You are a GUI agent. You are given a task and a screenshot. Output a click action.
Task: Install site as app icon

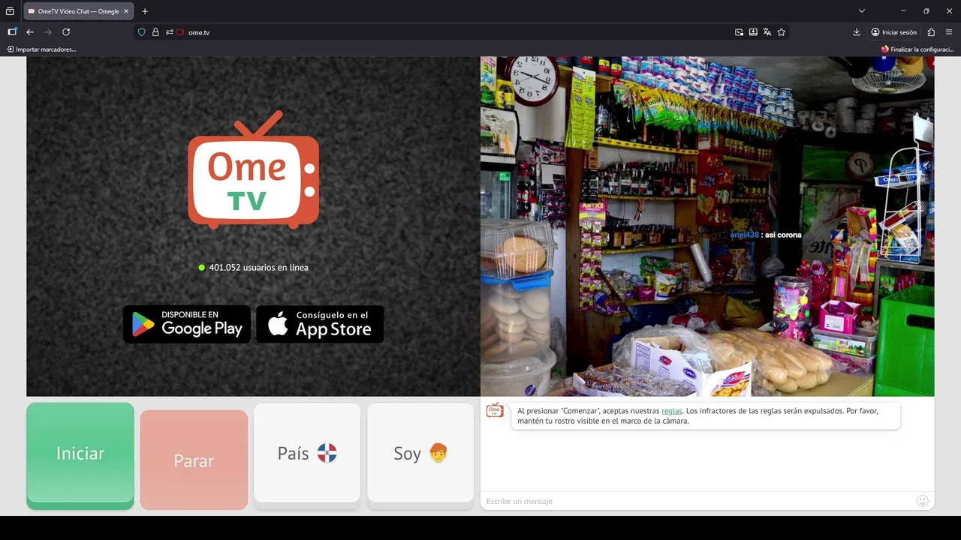[x=753, y=32]
